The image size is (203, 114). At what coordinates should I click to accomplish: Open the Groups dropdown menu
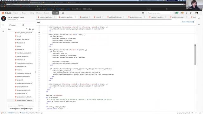tap(25, 13)
